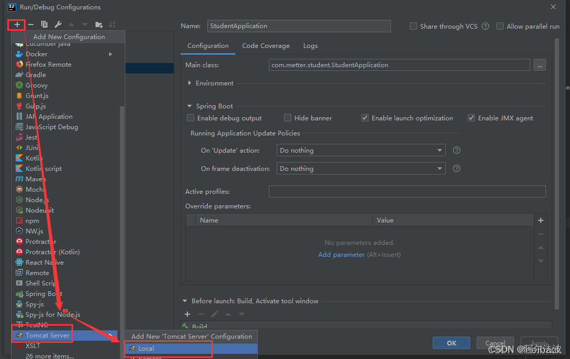Edit the Before launch task pencil icon
This screenshot has height=359, width=570.
pos(215,314)
